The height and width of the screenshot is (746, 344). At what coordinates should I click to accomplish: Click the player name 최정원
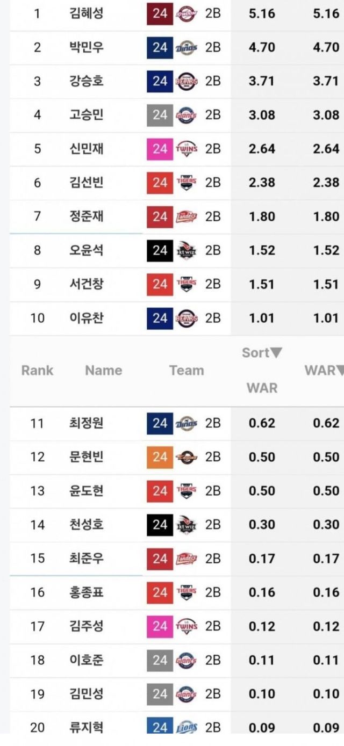click(87, 423)
